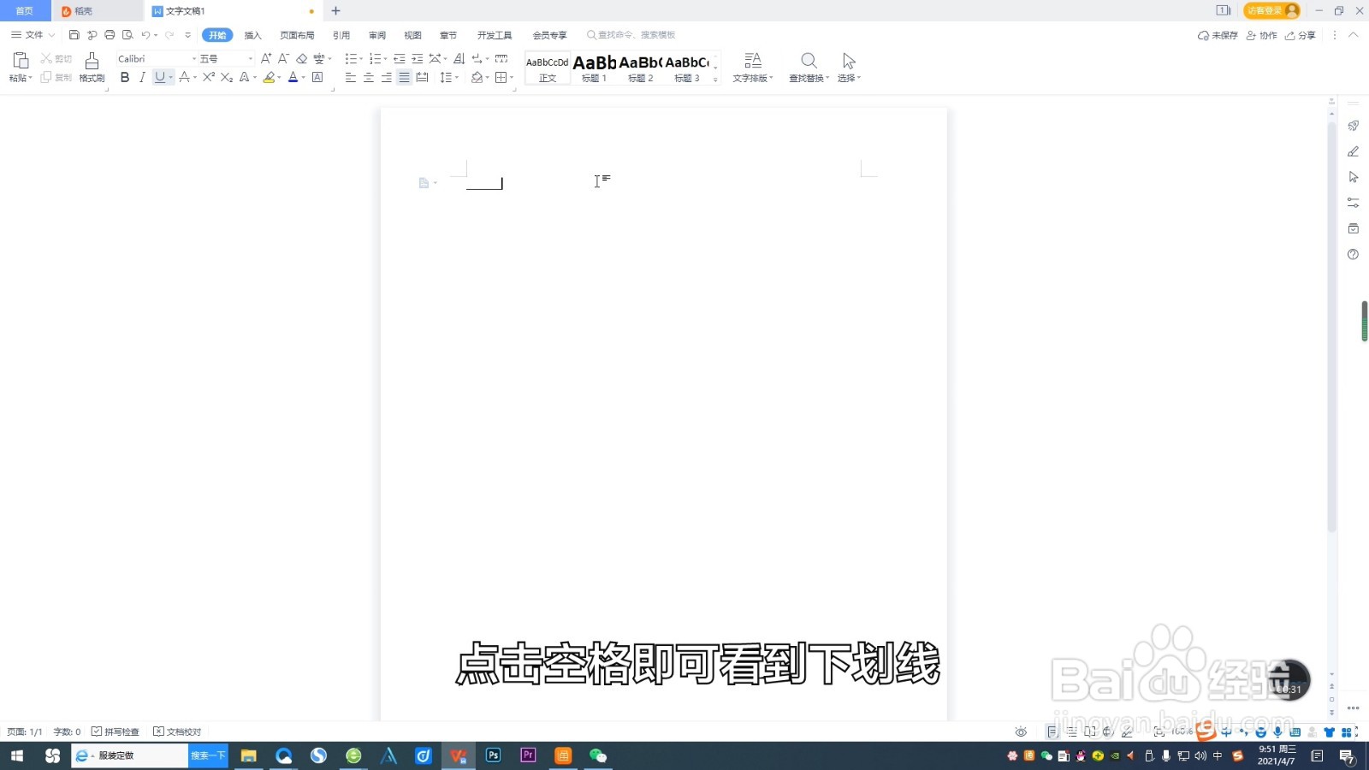The height and width of the screenshot is (770, 1369).
Task: Click the Undo arrow icon
Action: (x=145, y=35)
